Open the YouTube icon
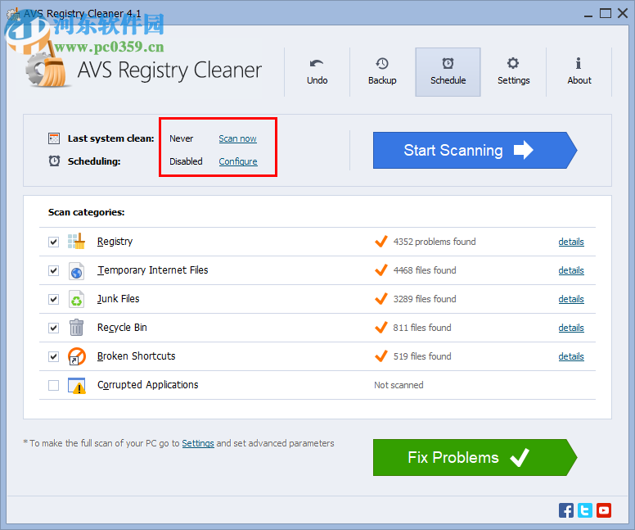Image resolution: width=635 pixels, height=530 pixels. 603,510
